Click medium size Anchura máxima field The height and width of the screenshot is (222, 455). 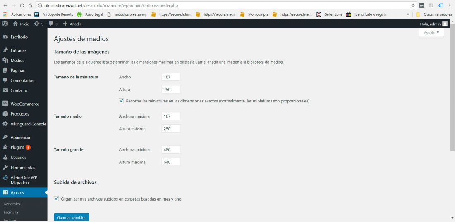[171, 116]
